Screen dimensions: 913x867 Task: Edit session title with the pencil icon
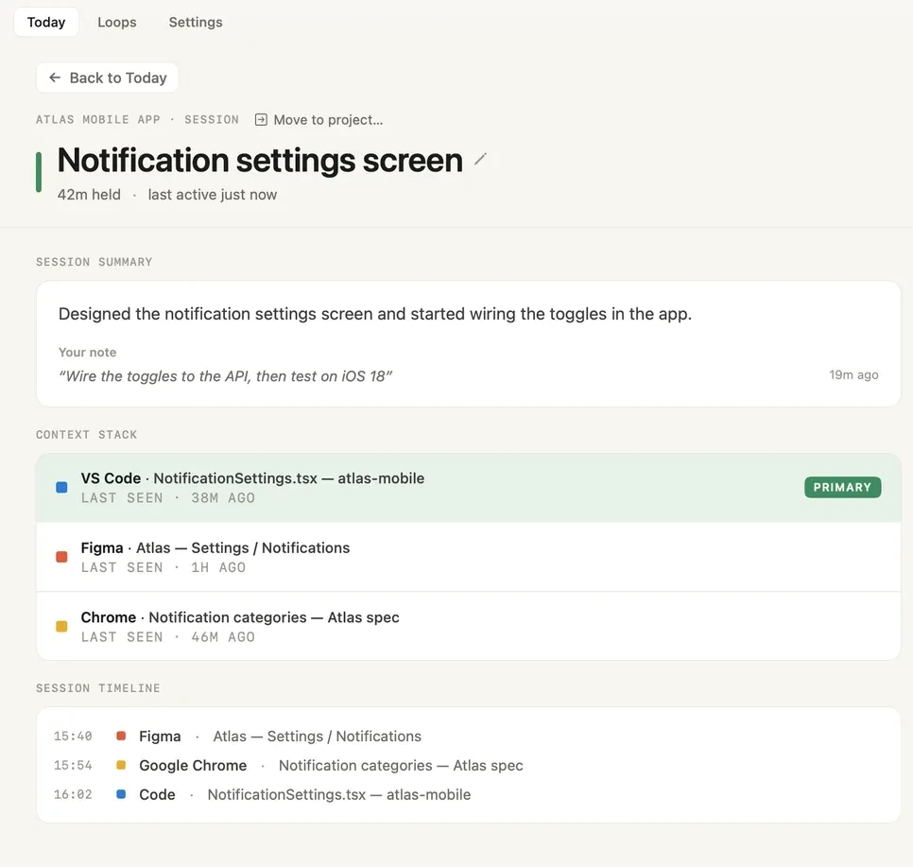tap(480, 159)
